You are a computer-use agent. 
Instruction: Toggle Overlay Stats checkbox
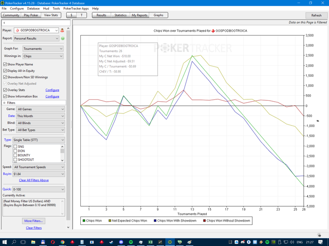(5, 90)
